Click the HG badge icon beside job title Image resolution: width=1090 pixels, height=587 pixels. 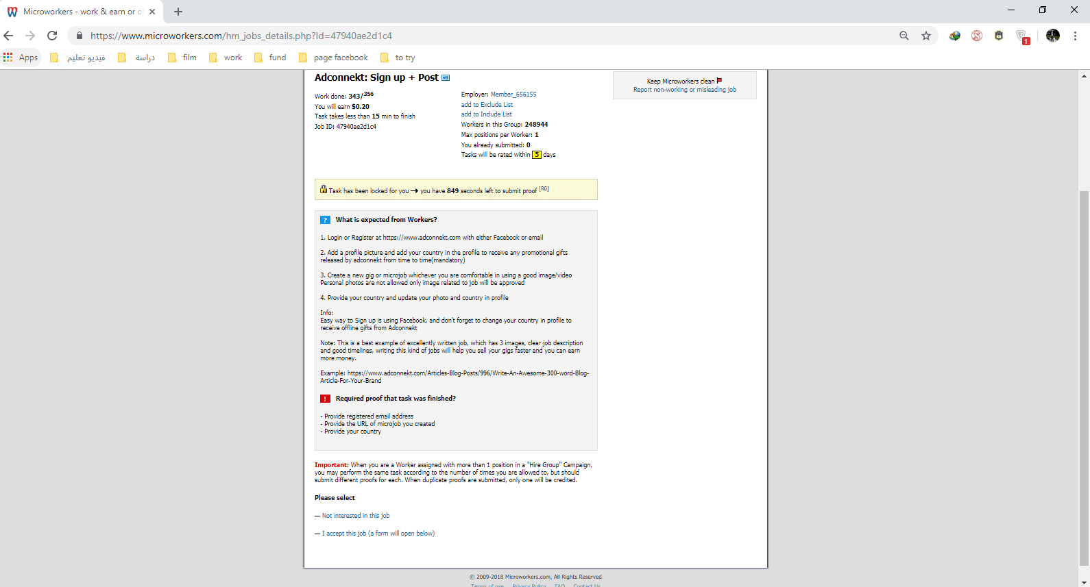pyautogui.click(x=446, y=77)
